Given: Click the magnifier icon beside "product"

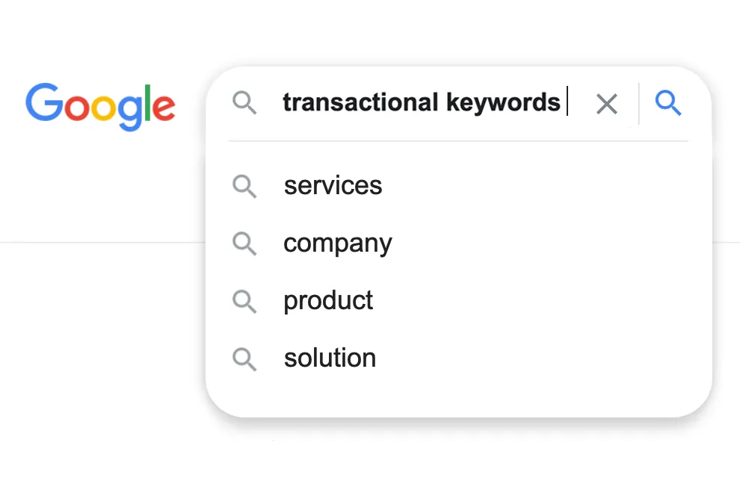Looking at the screenshot, I should click(244, 301).
